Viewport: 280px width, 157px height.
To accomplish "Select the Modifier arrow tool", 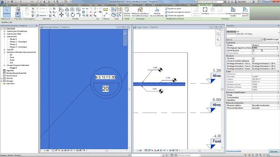I will [7, 12].
